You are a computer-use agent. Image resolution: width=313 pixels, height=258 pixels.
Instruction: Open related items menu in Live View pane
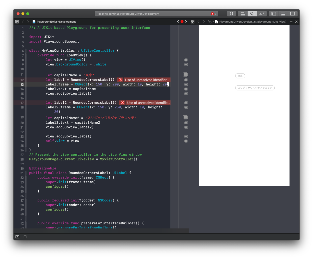193,22
